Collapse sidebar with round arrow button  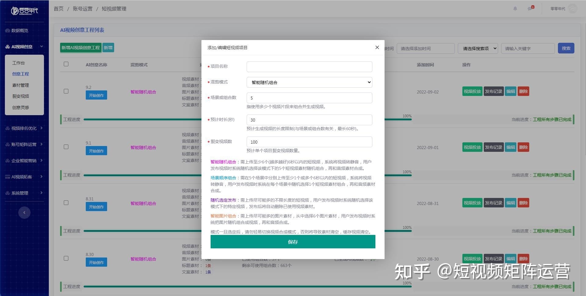(24, 213)
